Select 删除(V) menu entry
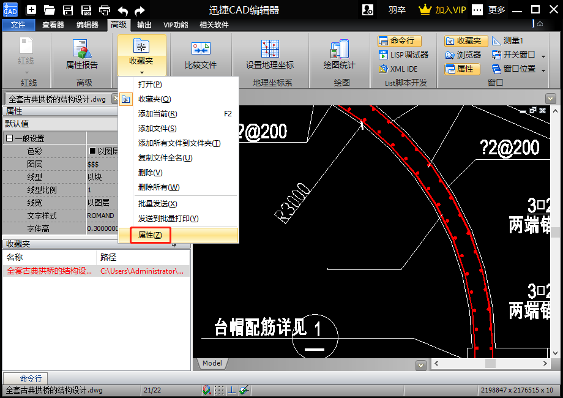 point(179,173)
